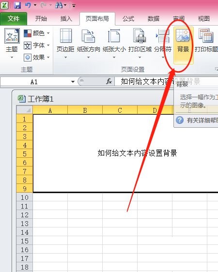Select column C header
The width and height of the screenshot is (218, 272).
pyautogui.click(x=120, y=110)
